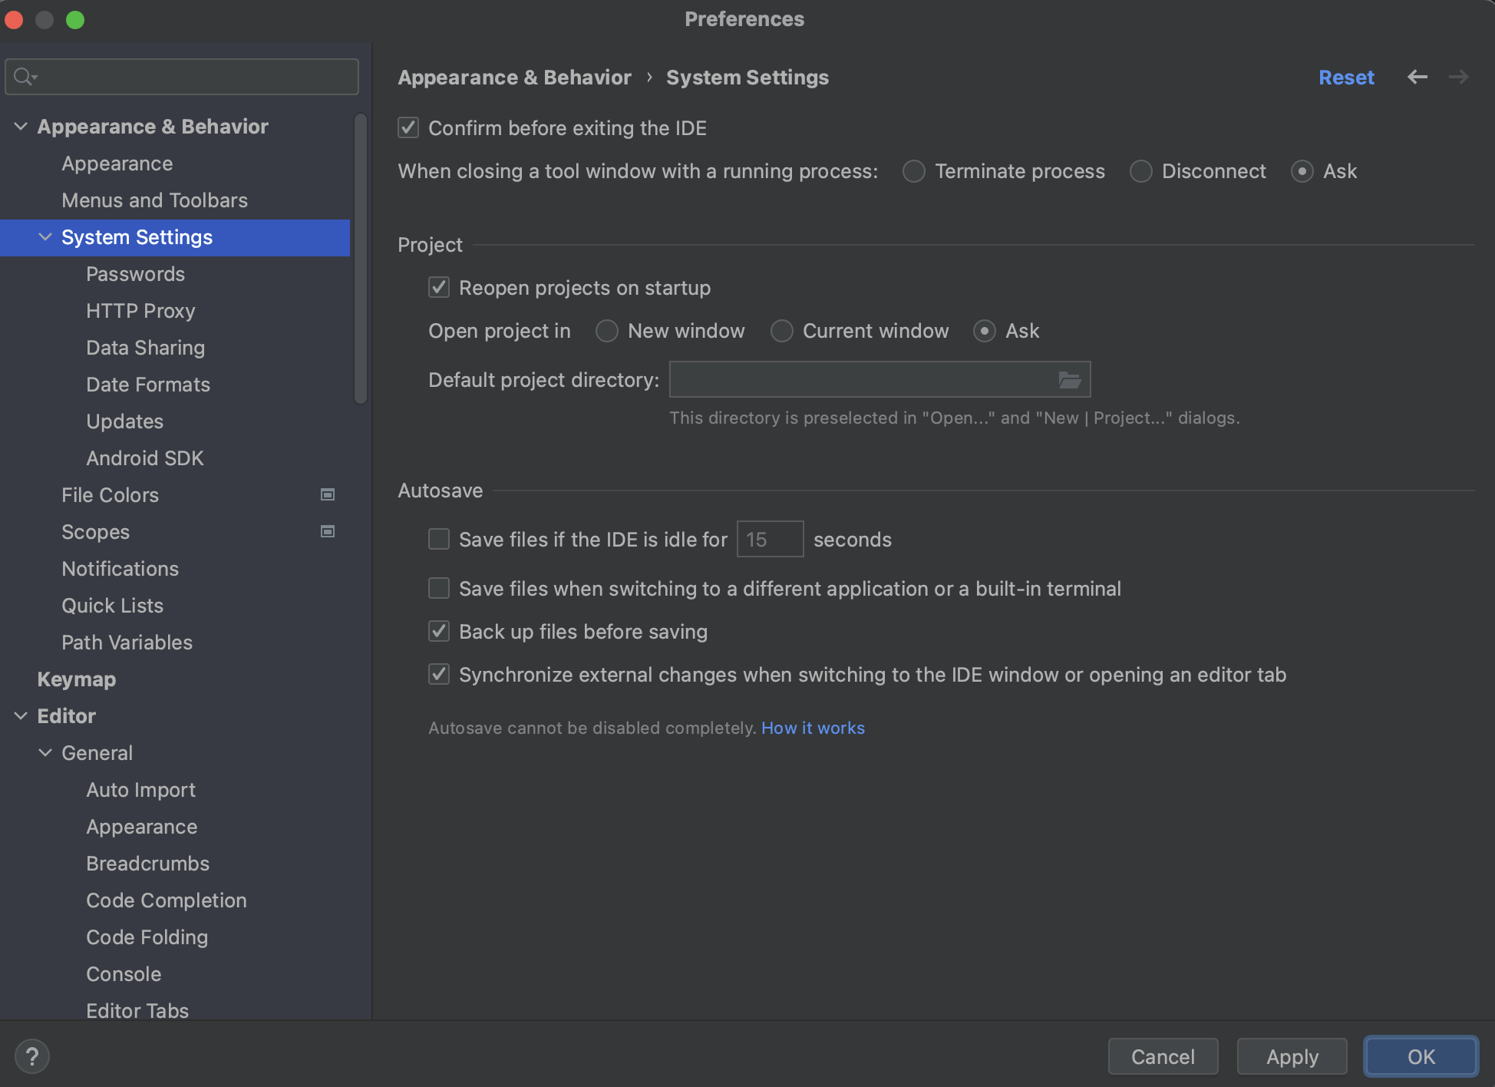The image size is (1495, 1087).
Task: Uncheck Confirm before exiting the IDE
Action: [408, 127]
